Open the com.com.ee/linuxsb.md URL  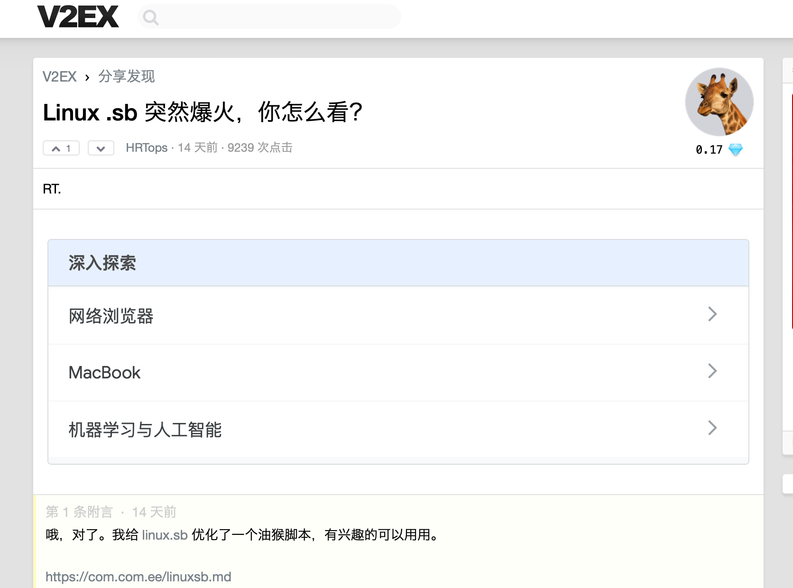[x=138, y=577]
